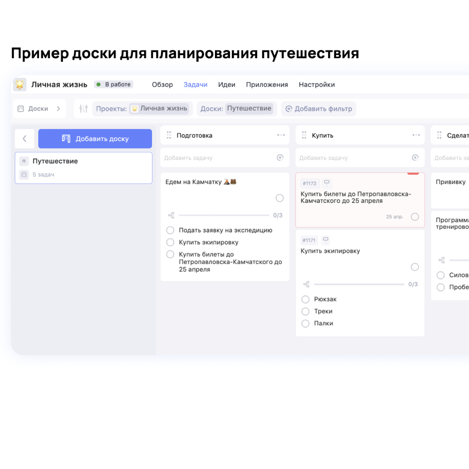Click the Добавить доску button
Image resolution: width=469 pixels, height=469 pixels.
pos(95,139)
